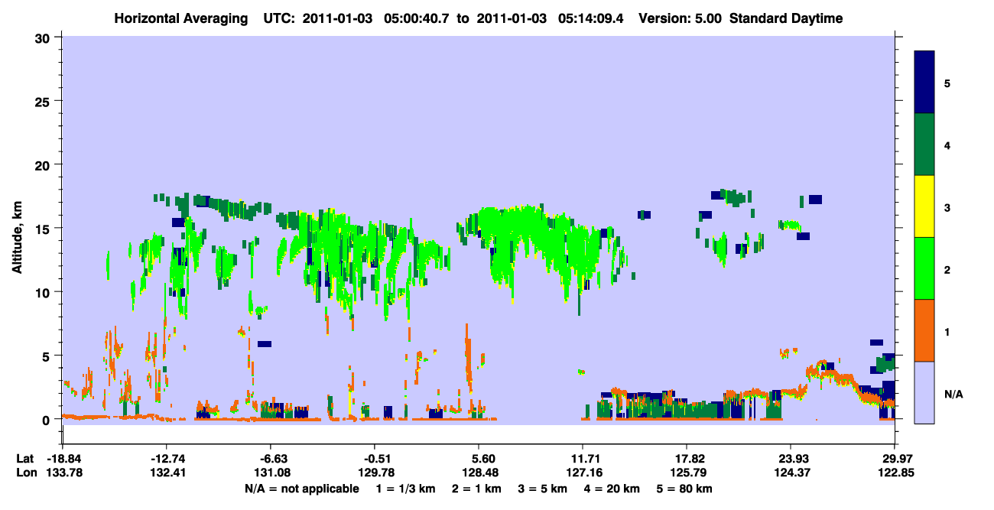This screenshot has height=510, width=994.
Task: Click longitude value 132.41
Action: click(x=167, y=472)
